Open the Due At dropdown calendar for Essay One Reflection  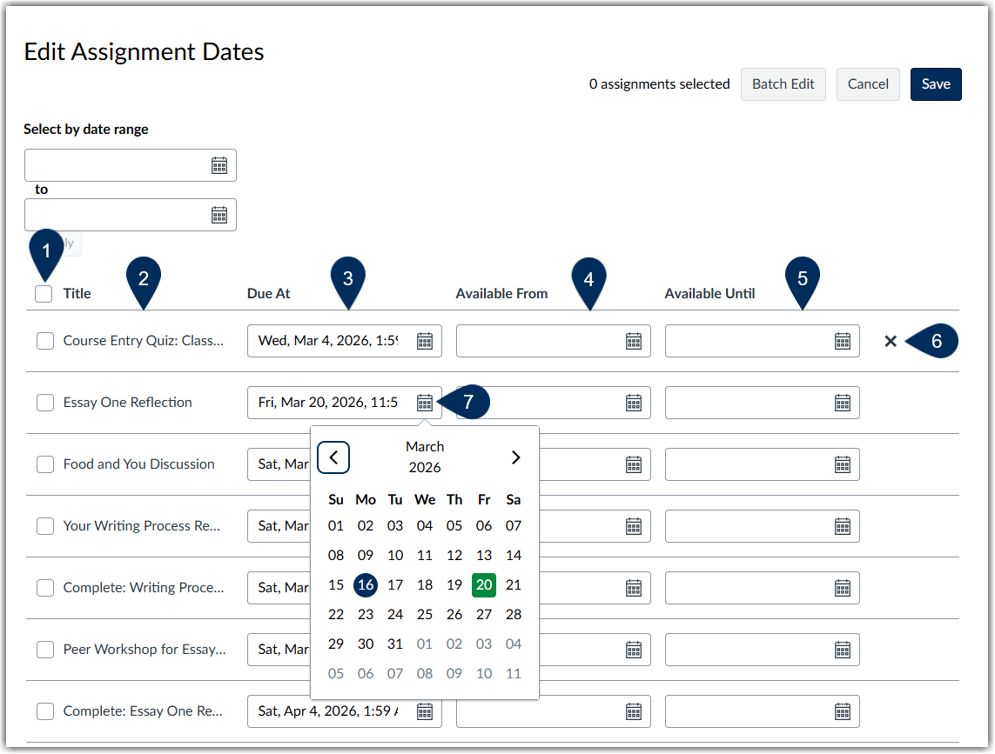click(425, 402)
